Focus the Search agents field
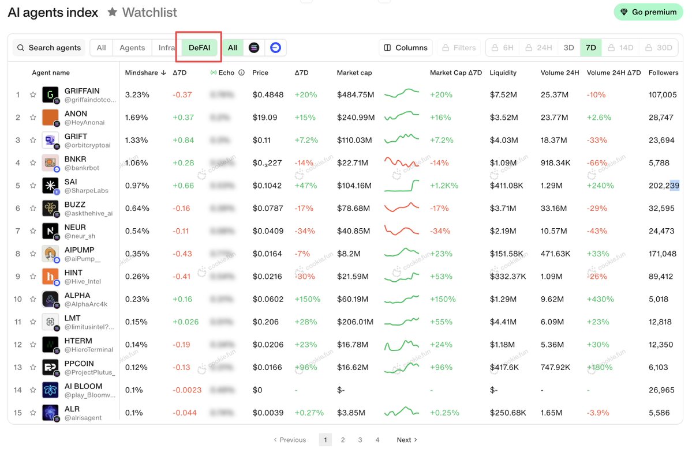This screenshot has height=457, width=692. 49,48
